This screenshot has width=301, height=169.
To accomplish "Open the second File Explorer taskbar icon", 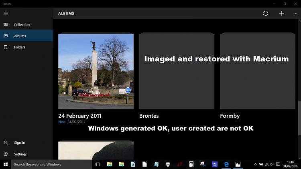I will pyautogui.click(x=121, y=165).
